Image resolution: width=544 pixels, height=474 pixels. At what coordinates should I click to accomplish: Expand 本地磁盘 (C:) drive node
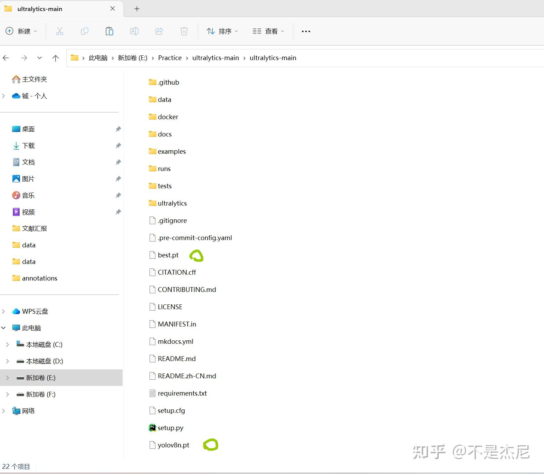(8, 344)
